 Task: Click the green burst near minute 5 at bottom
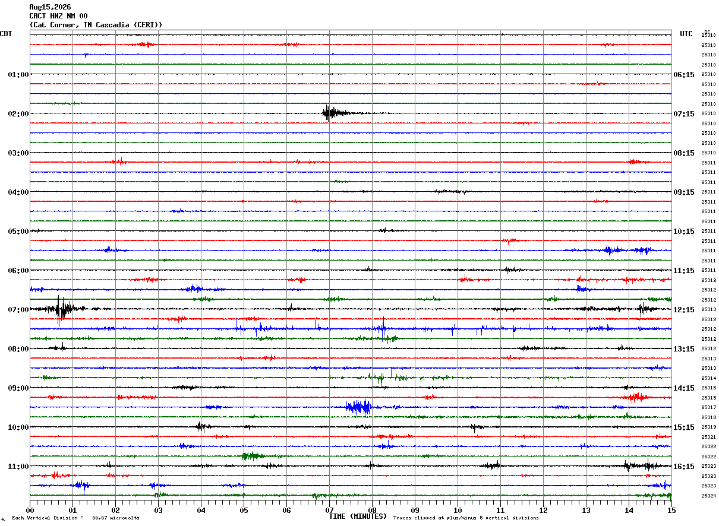tap(252, 456)
